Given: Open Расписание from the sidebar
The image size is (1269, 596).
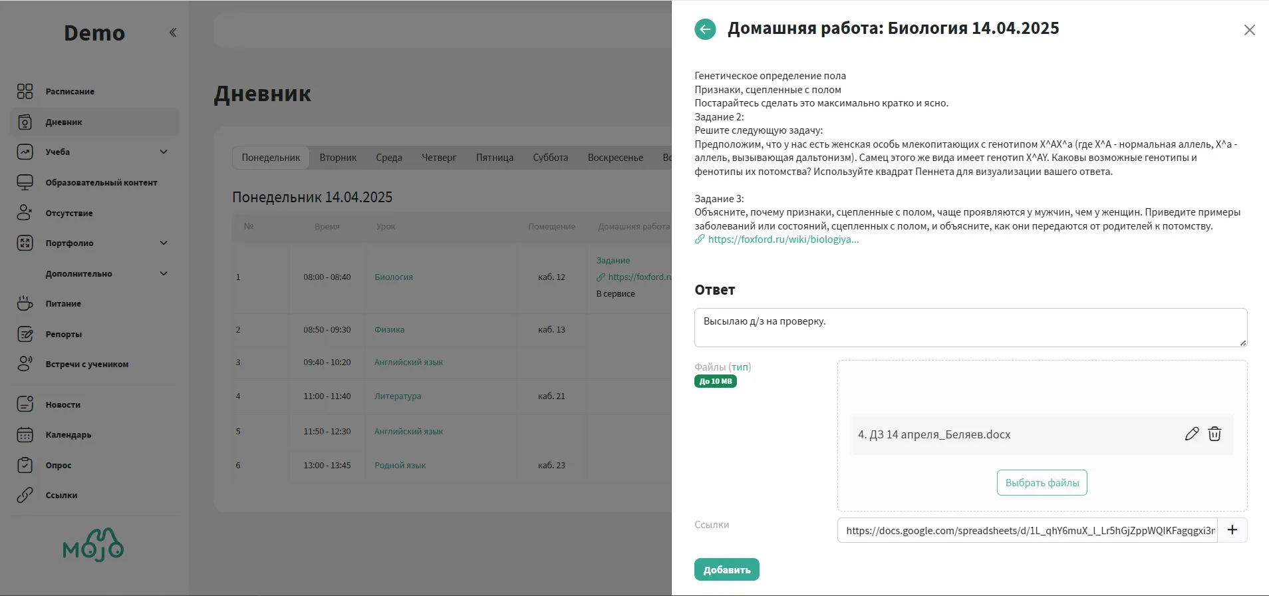Looking at the screenshot, I should [x=70, y=92].
